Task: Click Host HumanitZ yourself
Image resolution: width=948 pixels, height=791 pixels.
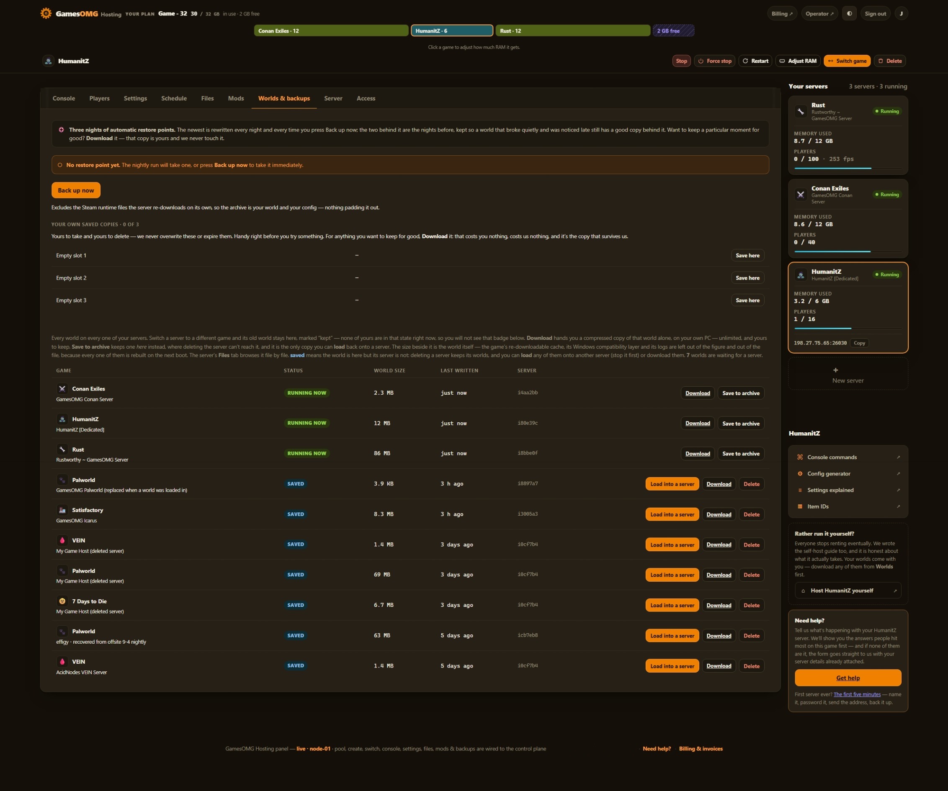Action: (x=848, y=591)
